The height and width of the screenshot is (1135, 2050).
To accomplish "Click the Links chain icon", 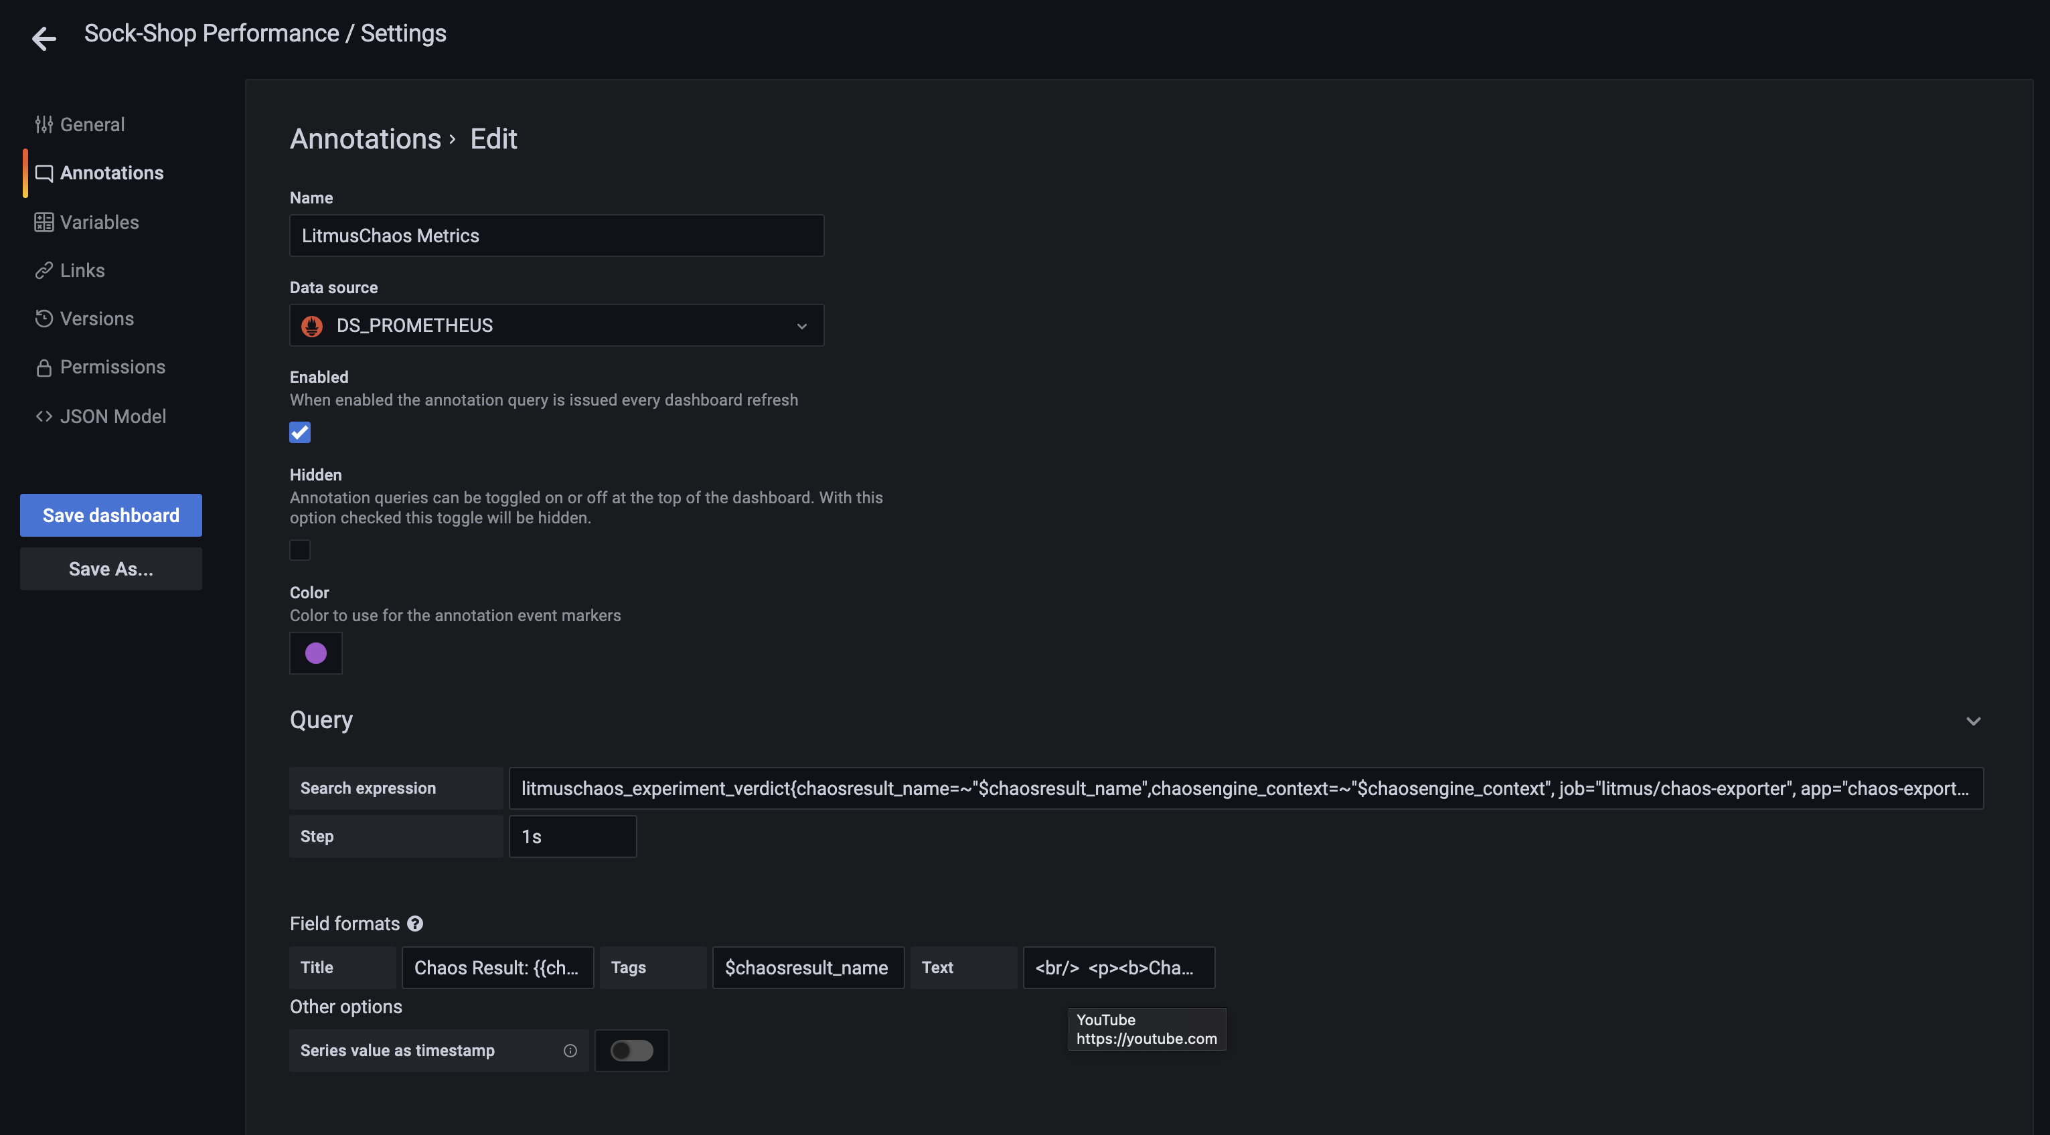I will click(x=44, y=270).
